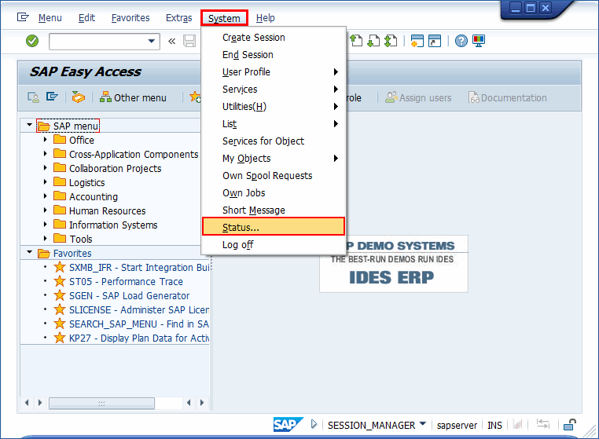Open SESSION_MANAGER status bar dropdown
The image size is (599, 439).
pyautogui.click(x=423, y=424)
